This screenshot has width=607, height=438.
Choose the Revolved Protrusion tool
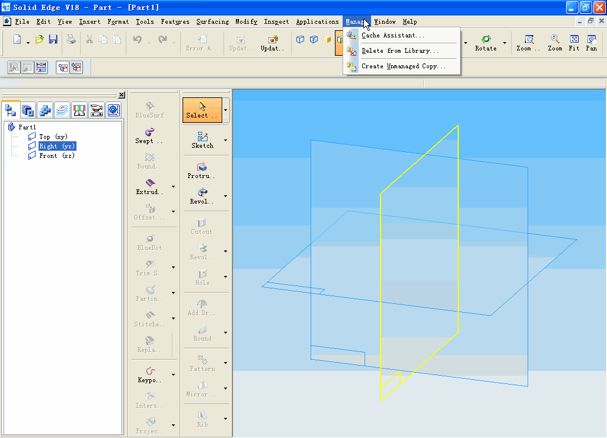tap(202, 196)
